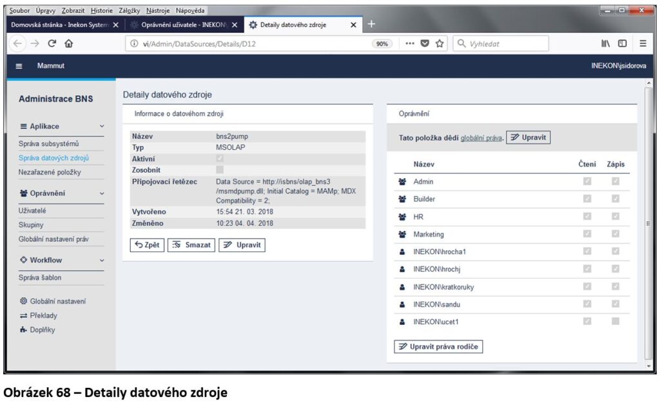Save page to Pocket icon
Screen dimensions: 660x404
tap(425, 43)
